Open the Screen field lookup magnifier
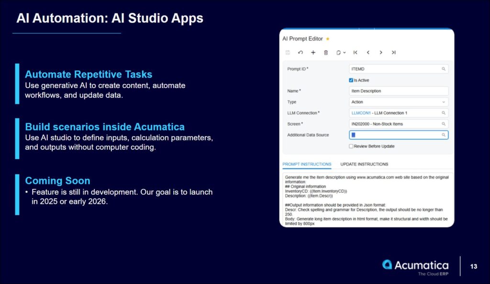This screenshot has width=490, height=284. 444,124
